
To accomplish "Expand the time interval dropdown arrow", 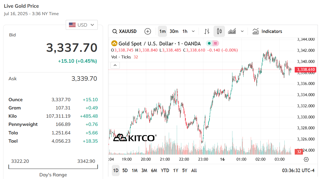I will pyautogui.click(x=193, y=31).
